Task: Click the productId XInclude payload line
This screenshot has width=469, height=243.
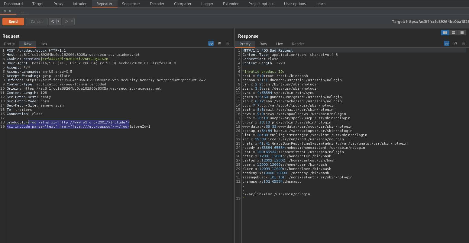Action: [x=68, y=122]
